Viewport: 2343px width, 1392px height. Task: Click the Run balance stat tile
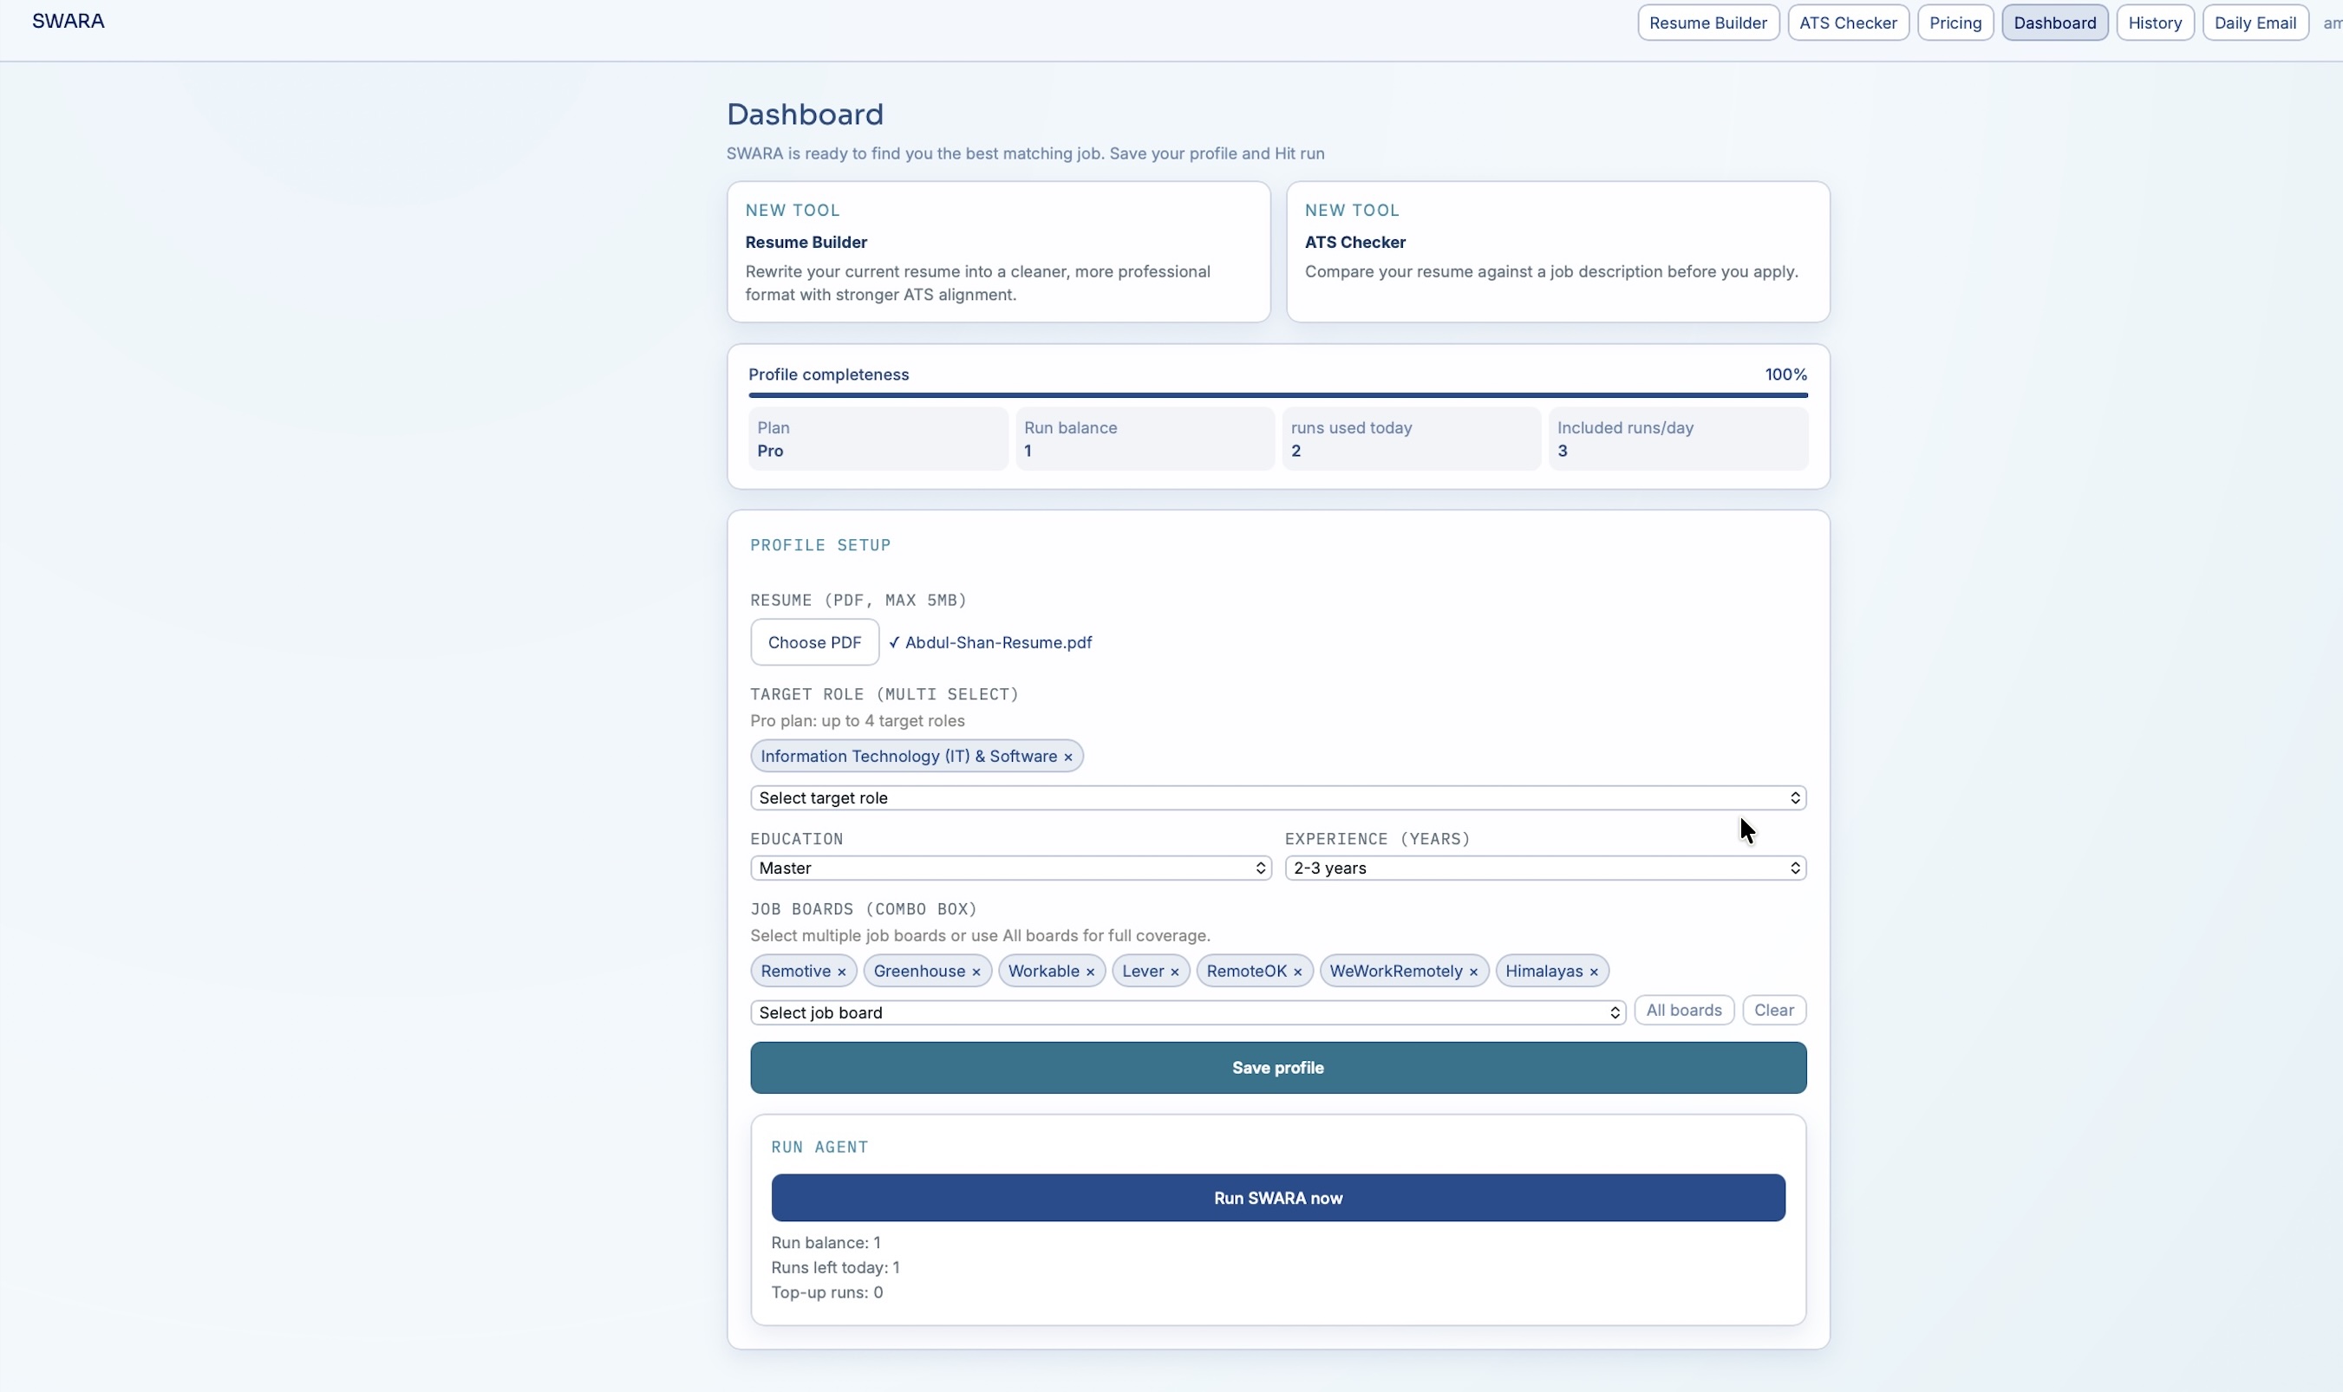coord(1145,439)
